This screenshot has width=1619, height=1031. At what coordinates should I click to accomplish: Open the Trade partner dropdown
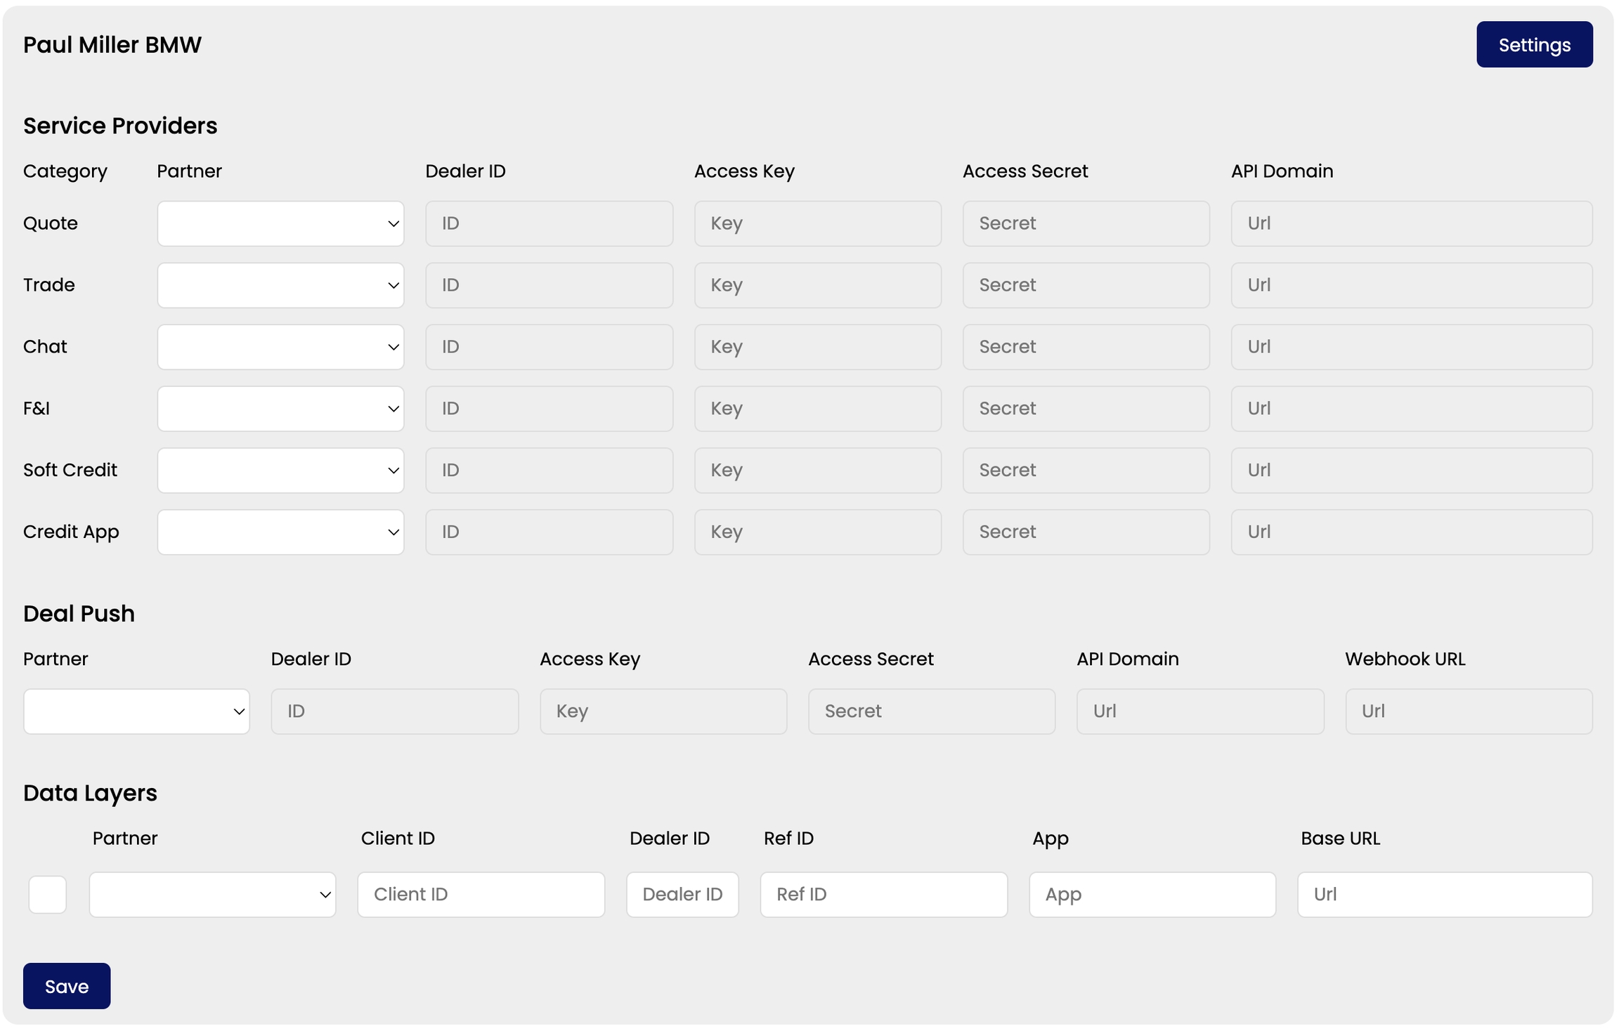click(280, 285)
